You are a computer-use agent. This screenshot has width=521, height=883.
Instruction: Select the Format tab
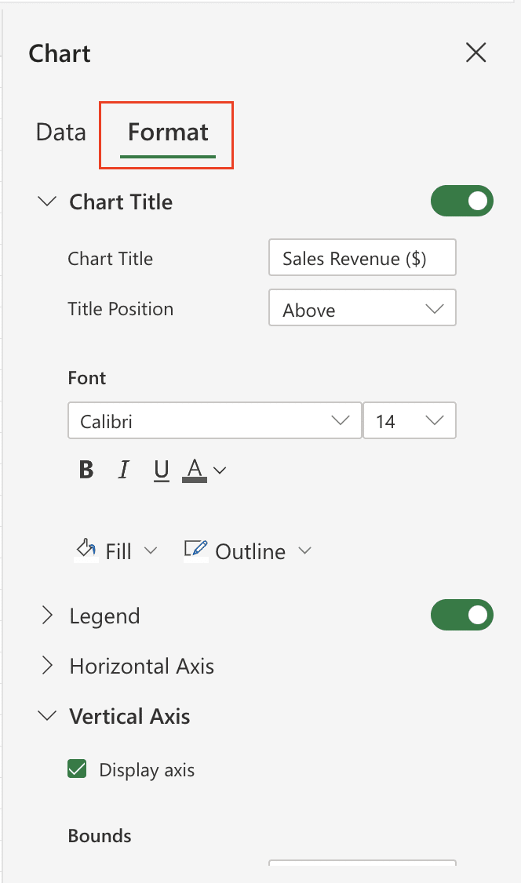pyautogui.click(x=168, y=133)
